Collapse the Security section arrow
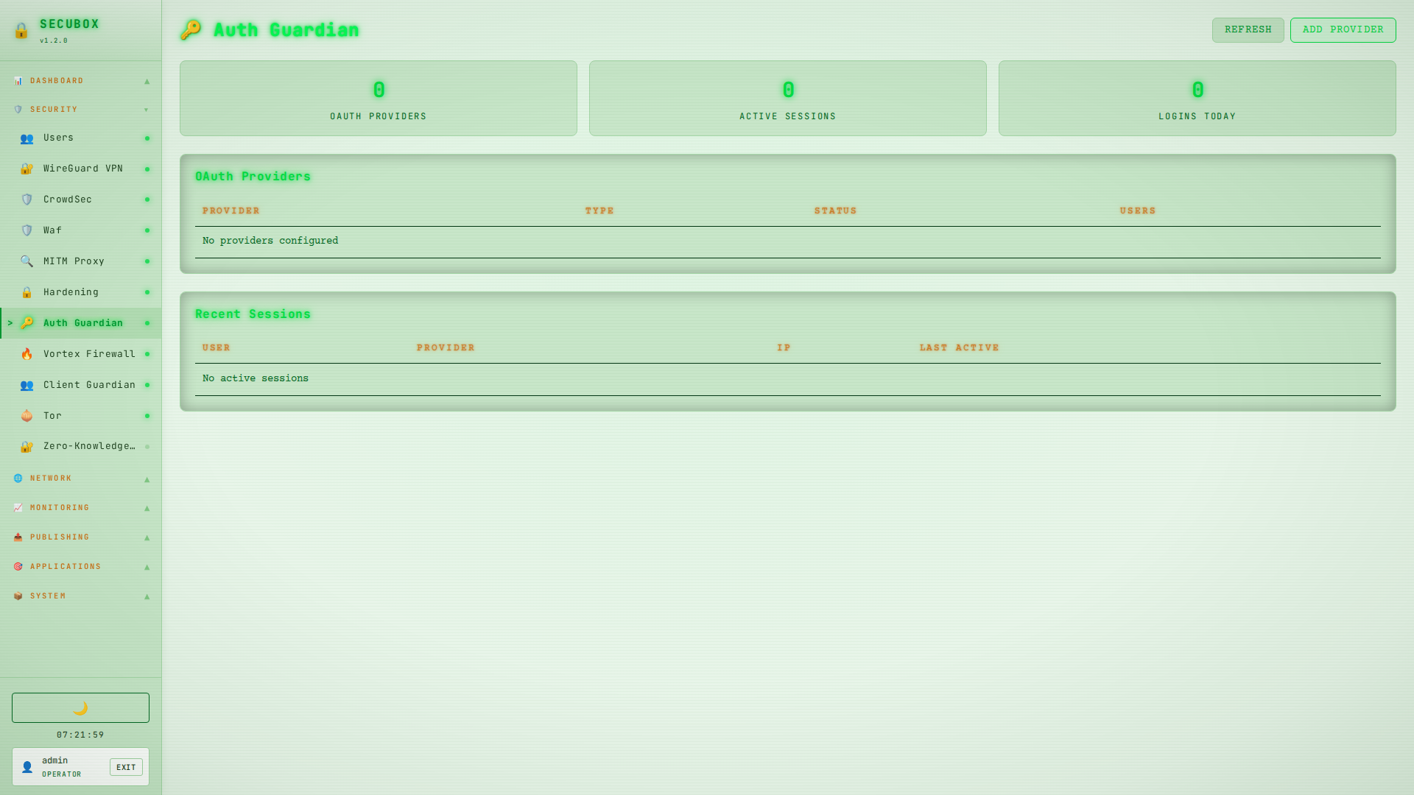The image size is (1414, 795). click(x=147, y=110)
